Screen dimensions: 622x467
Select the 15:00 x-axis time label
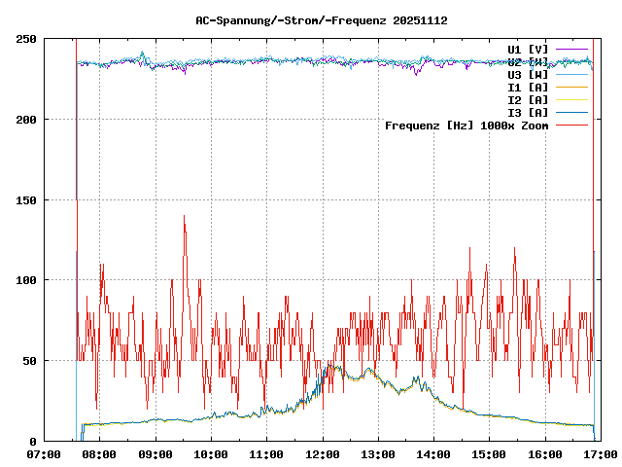click(489, 454)
